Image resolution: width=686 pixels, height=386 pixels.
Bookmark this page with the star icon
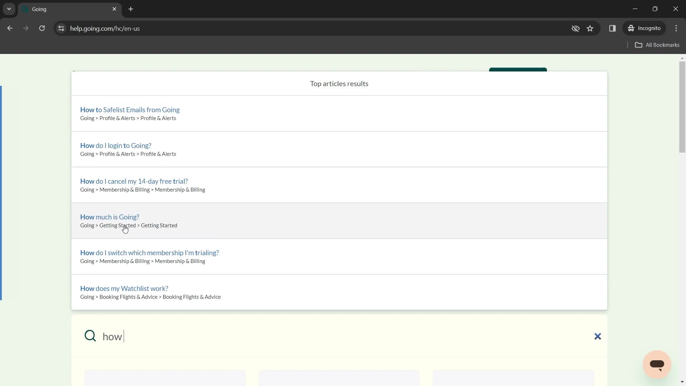590,28
